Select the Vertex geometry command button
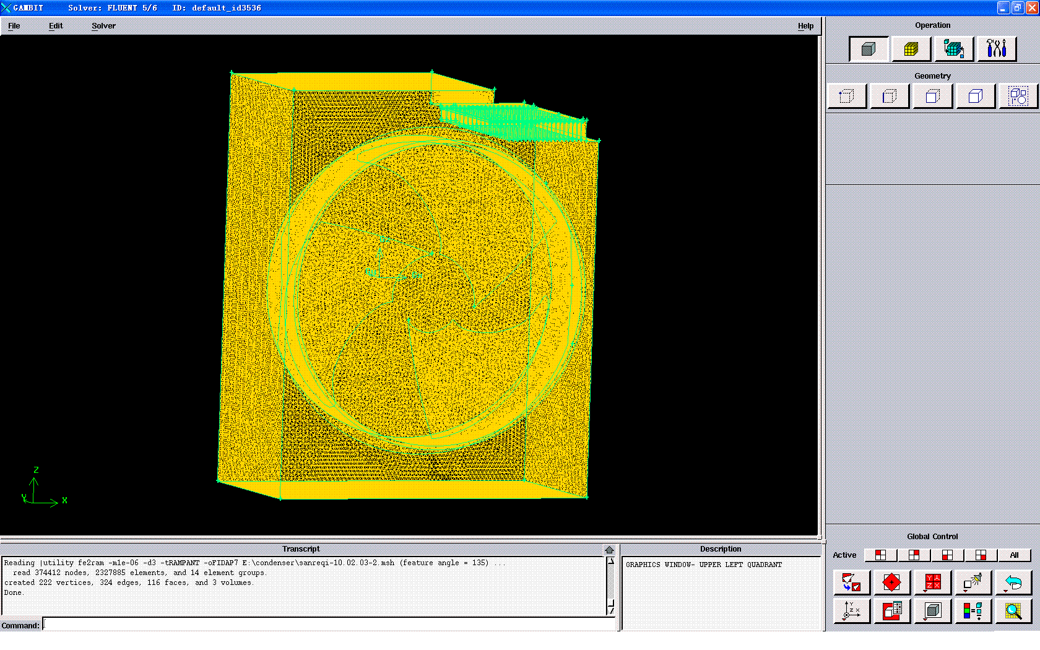Screen dimensions: 1040x650 [846, 97]
